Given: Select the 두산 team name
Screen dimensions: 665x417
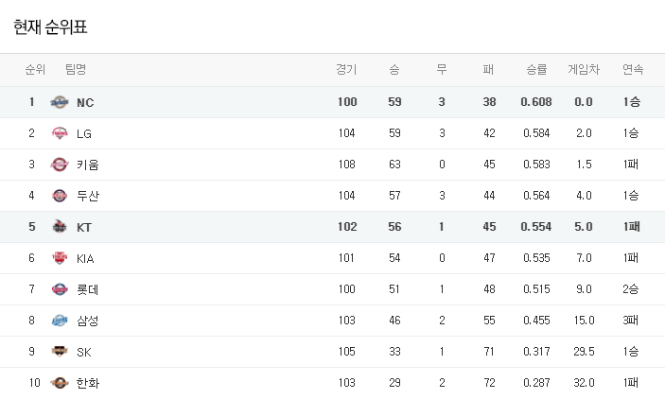Looking at the screenshot, I should point(87,196).
